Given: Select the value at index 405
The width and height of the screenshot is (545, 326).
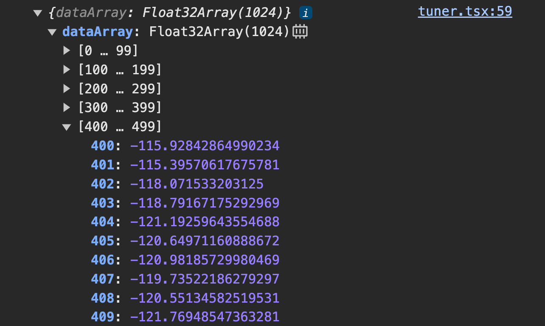Looking at the screenshot, I should (205, 241).
